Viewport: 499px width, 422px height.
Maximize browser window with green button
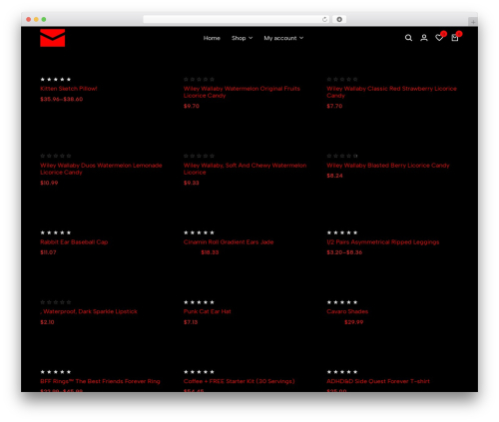(x=44, y=19)
